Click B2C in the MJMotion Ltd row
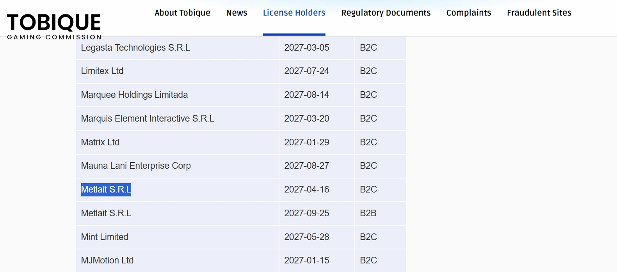Screen dimensions: 617x272 368,260
